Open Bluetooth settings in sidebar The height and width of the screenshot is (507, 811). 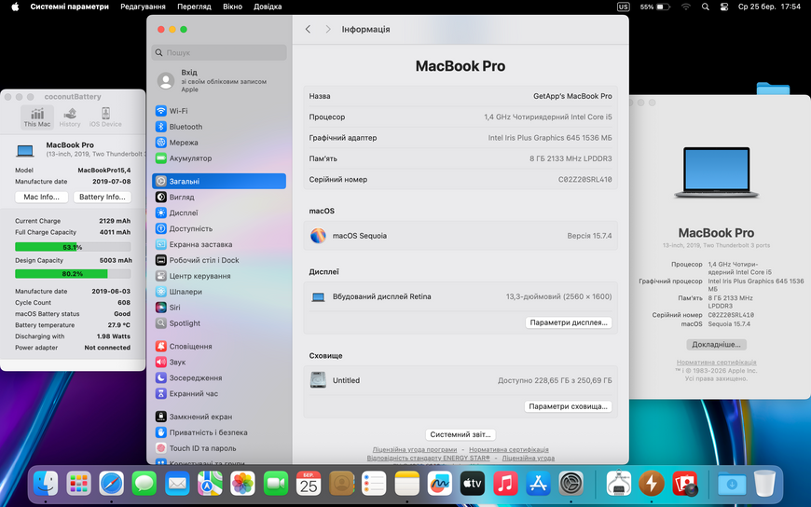point(219,127)
